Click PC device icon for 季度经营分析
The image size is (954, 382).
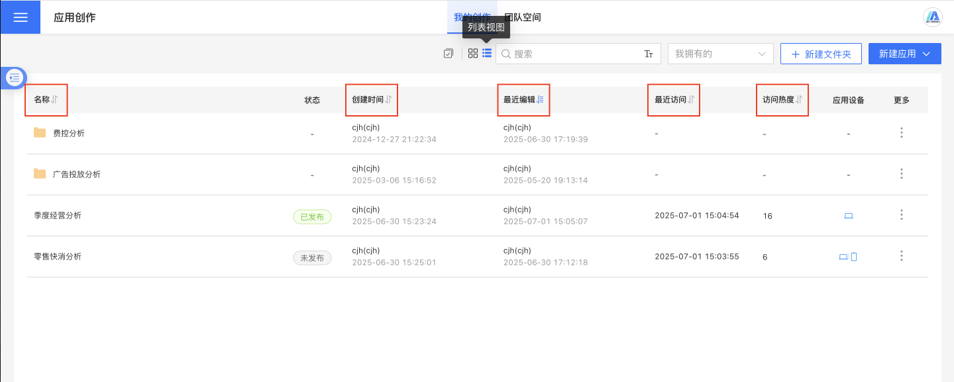point(849,216)
